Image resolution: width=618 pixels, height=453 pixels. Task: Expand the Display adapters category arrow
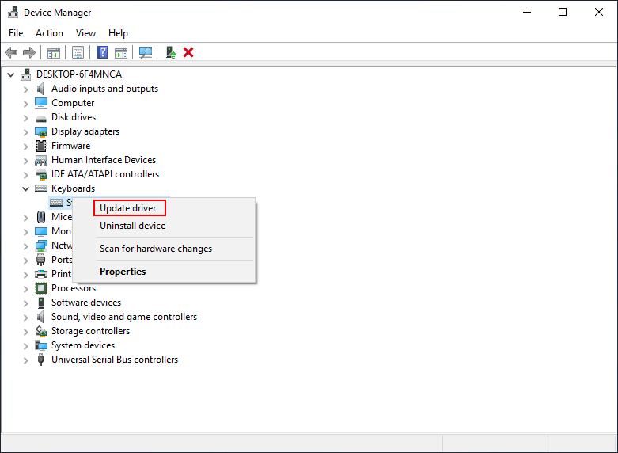25,132
